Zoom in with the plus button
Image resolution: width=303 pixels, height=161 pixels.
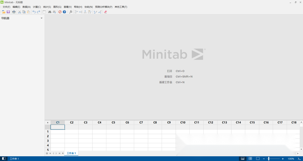(x=283, y=159)
